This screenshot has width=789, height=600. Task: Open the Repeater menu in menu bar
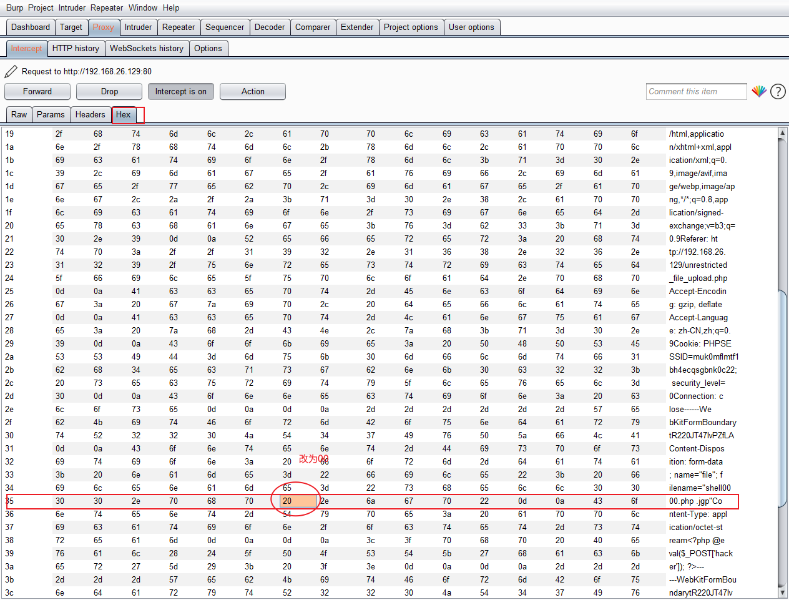point(107,7)
